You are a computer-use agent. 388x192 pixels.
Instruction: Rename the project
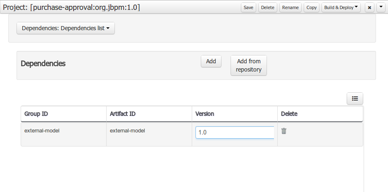(x=290, y=7)
